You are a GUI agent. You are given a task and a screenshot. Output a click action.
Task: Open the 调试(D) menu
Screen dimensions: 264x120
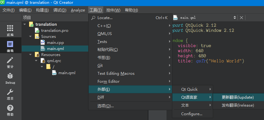60,10
